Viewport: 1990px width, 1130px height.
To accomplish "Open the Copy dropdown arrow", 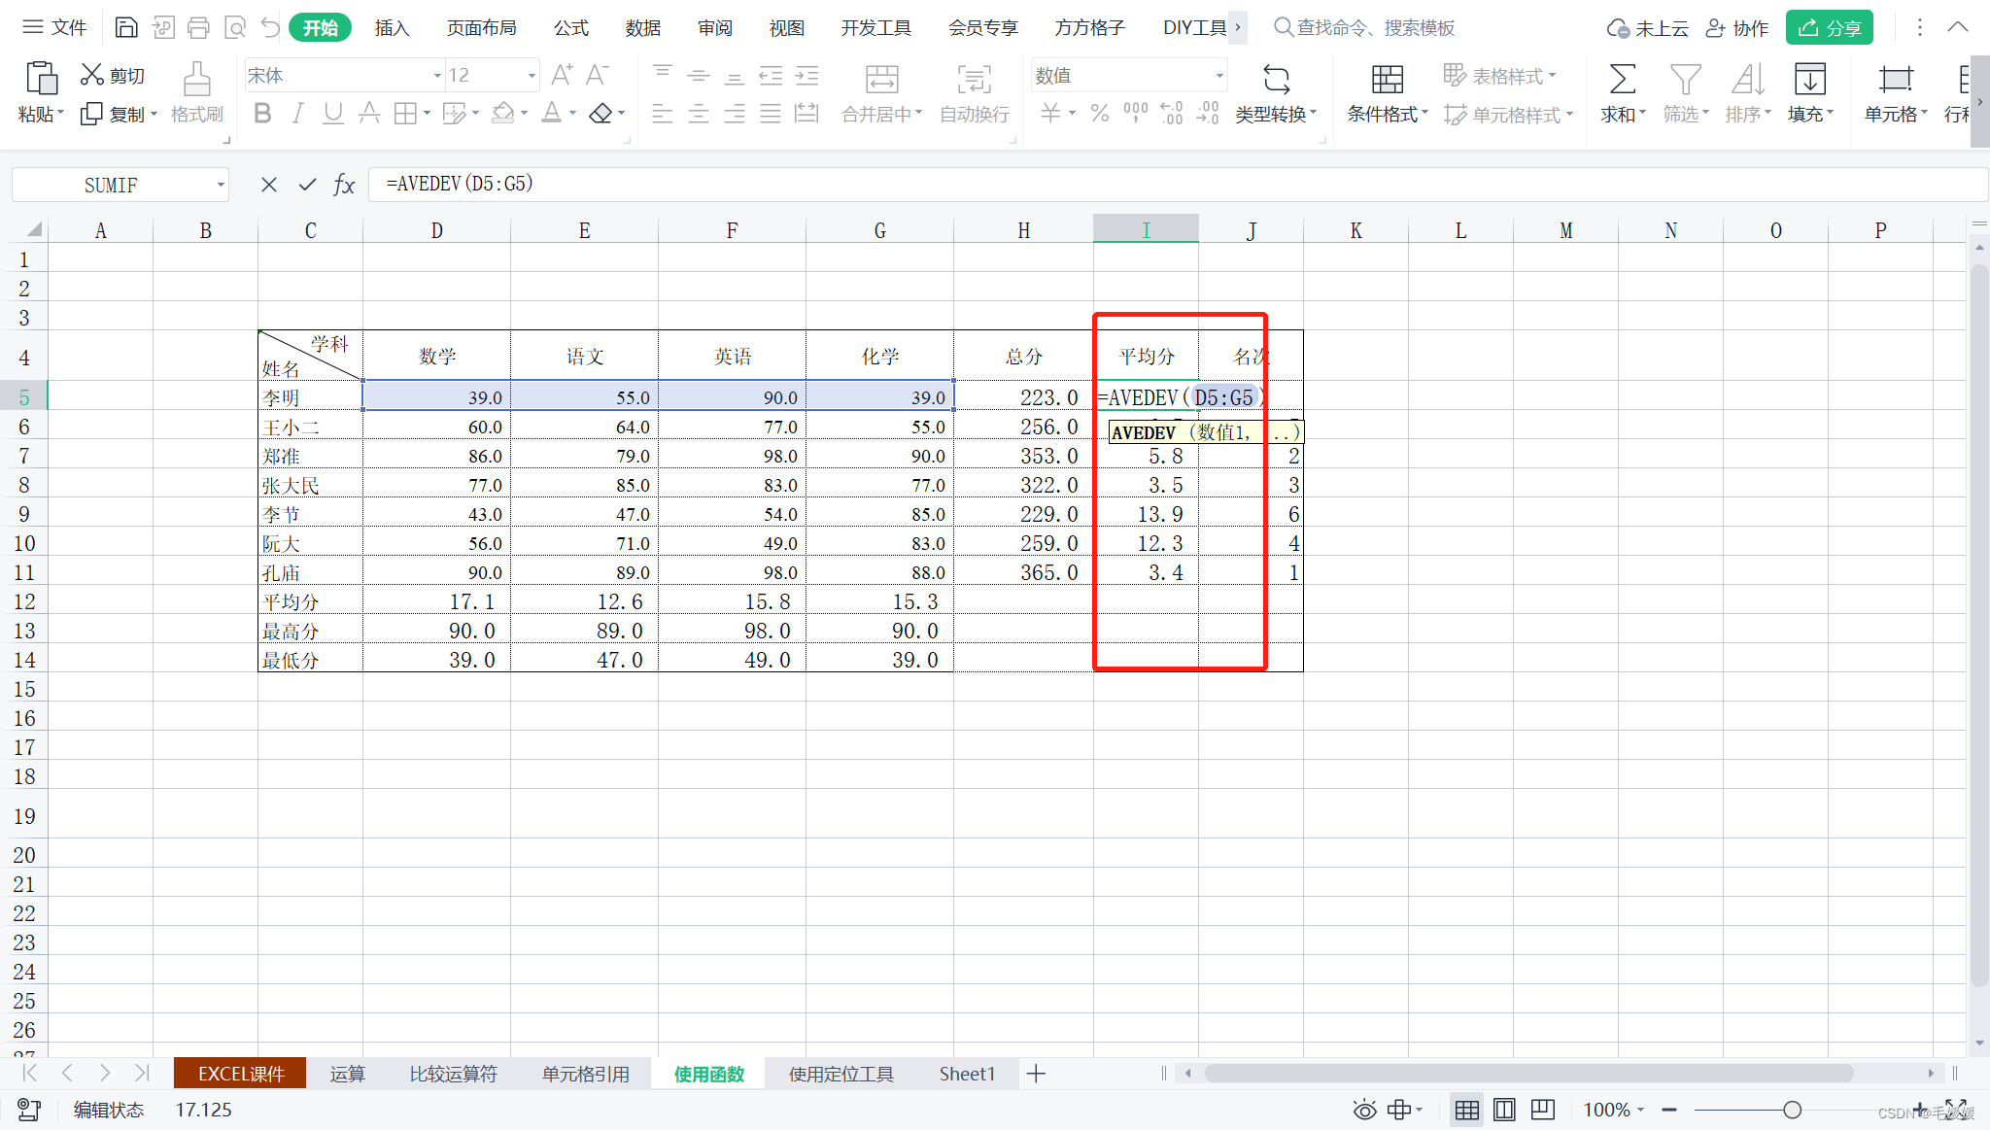I will pyautogui.click(x=154, y=115).
